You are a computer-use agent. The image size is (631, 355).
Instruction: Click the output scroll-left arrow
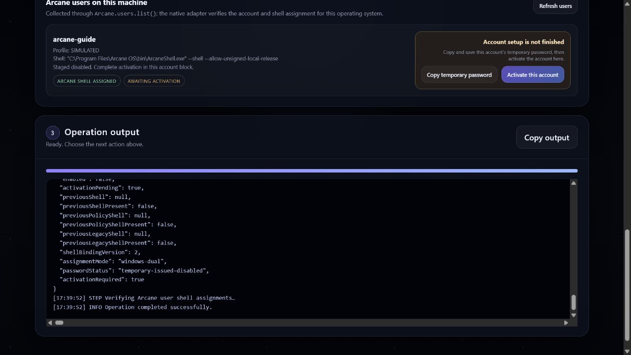coord(50,323)
